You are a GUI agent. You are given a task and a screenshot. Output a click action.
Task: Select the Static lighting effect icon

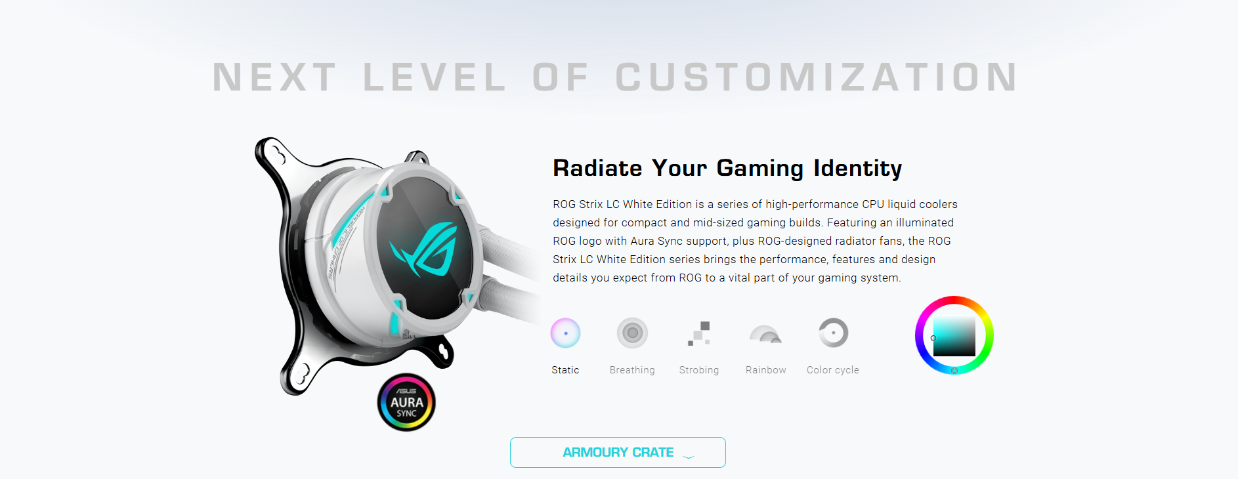coord(565,333)
